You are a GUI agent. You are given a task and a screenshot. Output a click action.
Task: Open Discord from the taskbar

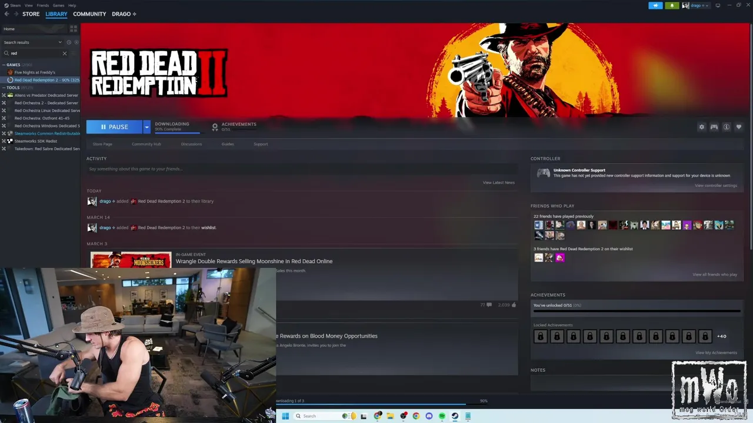(429, 416)
